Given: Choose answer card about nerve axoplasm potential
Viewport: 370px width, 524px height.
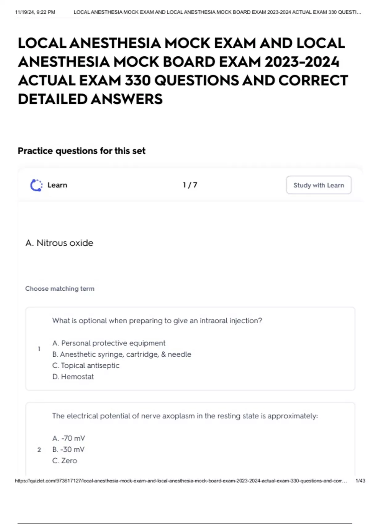Looking at the screenshot, I should tap(190, 438).
